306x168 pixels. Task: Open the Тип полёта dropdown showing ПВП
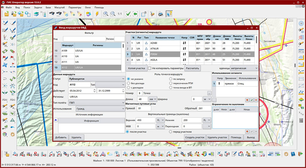click(x=96, y=103)
